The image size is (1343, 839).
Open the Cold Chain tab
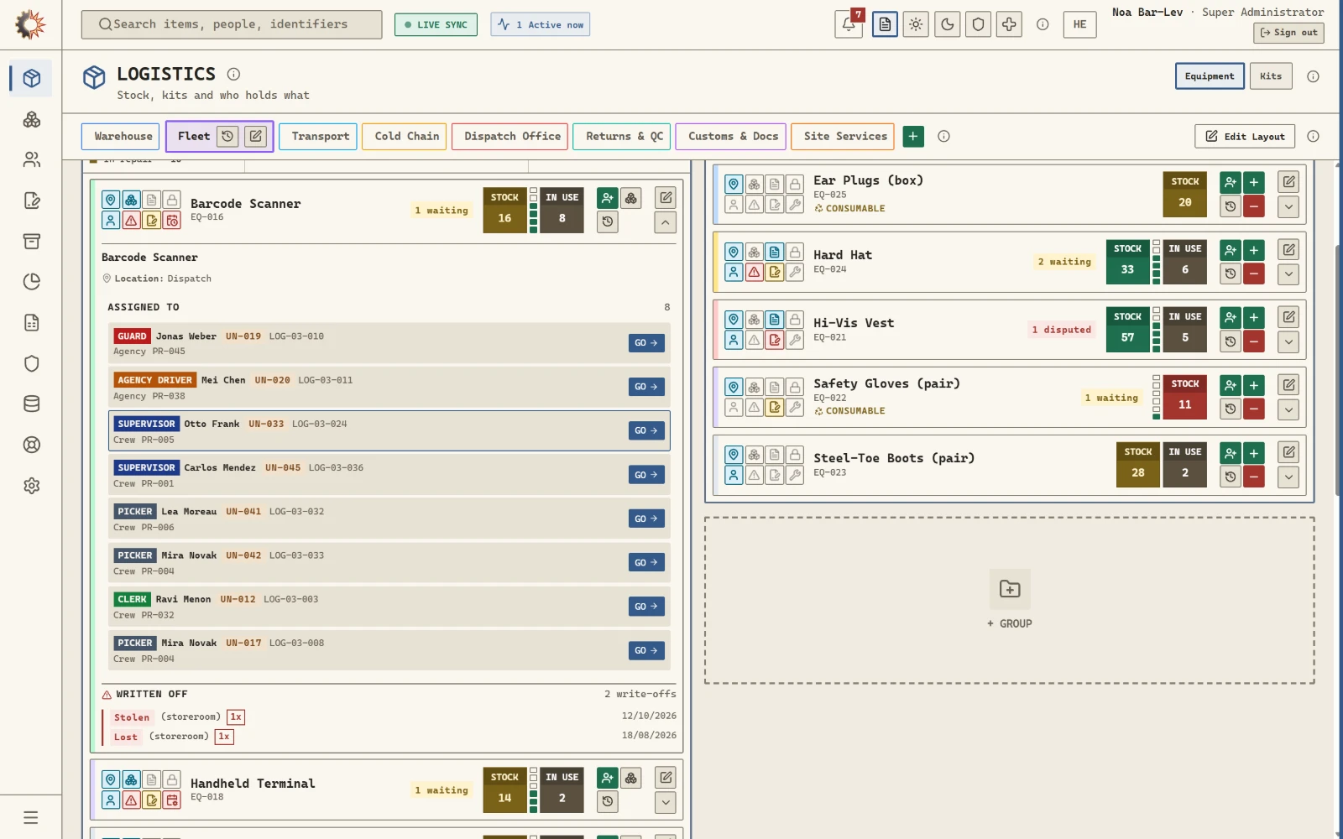406,136
